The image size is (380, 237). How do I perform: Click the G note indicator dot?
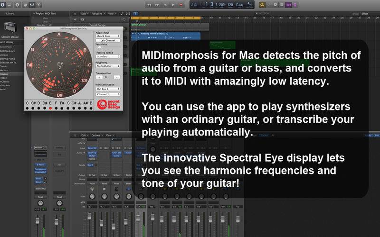pos(68,109)
